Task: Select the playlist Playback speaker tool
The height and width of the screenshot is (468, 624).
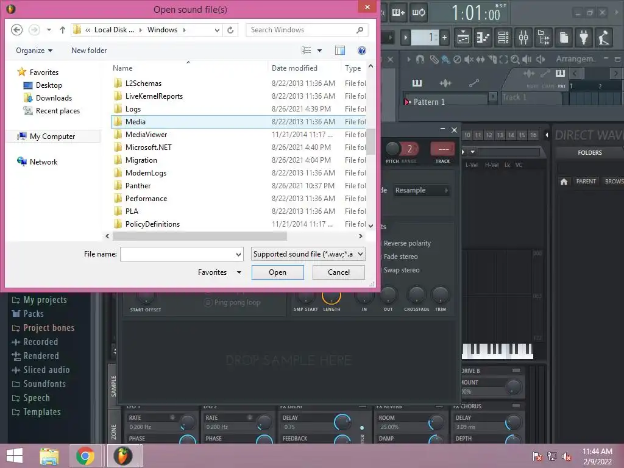Action: tap(527, 60)
